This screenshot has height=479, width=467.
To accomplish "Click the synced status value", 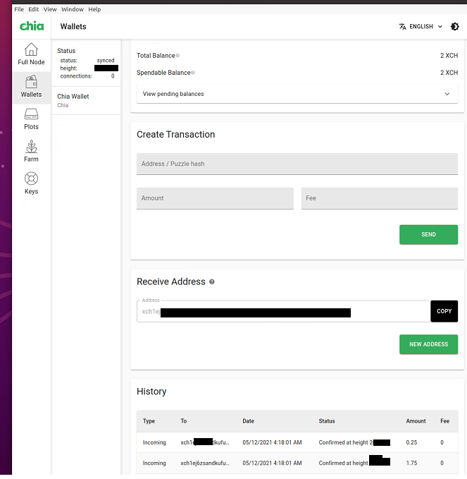I will 106,61.
